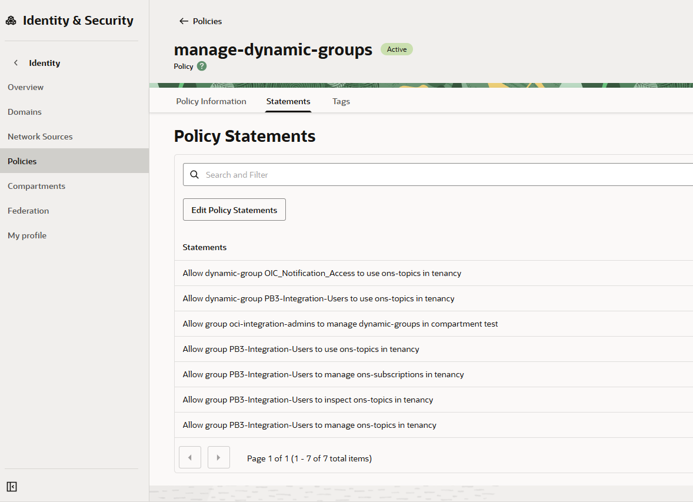Go to the previous page arrow
693x502 pixels.
tap(190, 457)
